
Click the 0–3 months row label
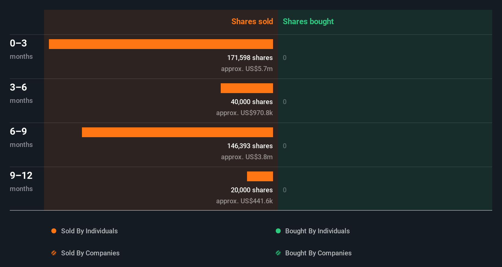click(x=21, y=49)
